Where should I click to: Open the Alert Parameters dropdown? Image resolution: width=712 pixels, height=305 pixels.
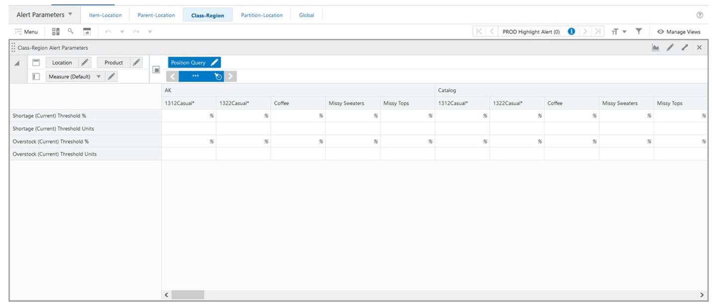coord(44,14)
